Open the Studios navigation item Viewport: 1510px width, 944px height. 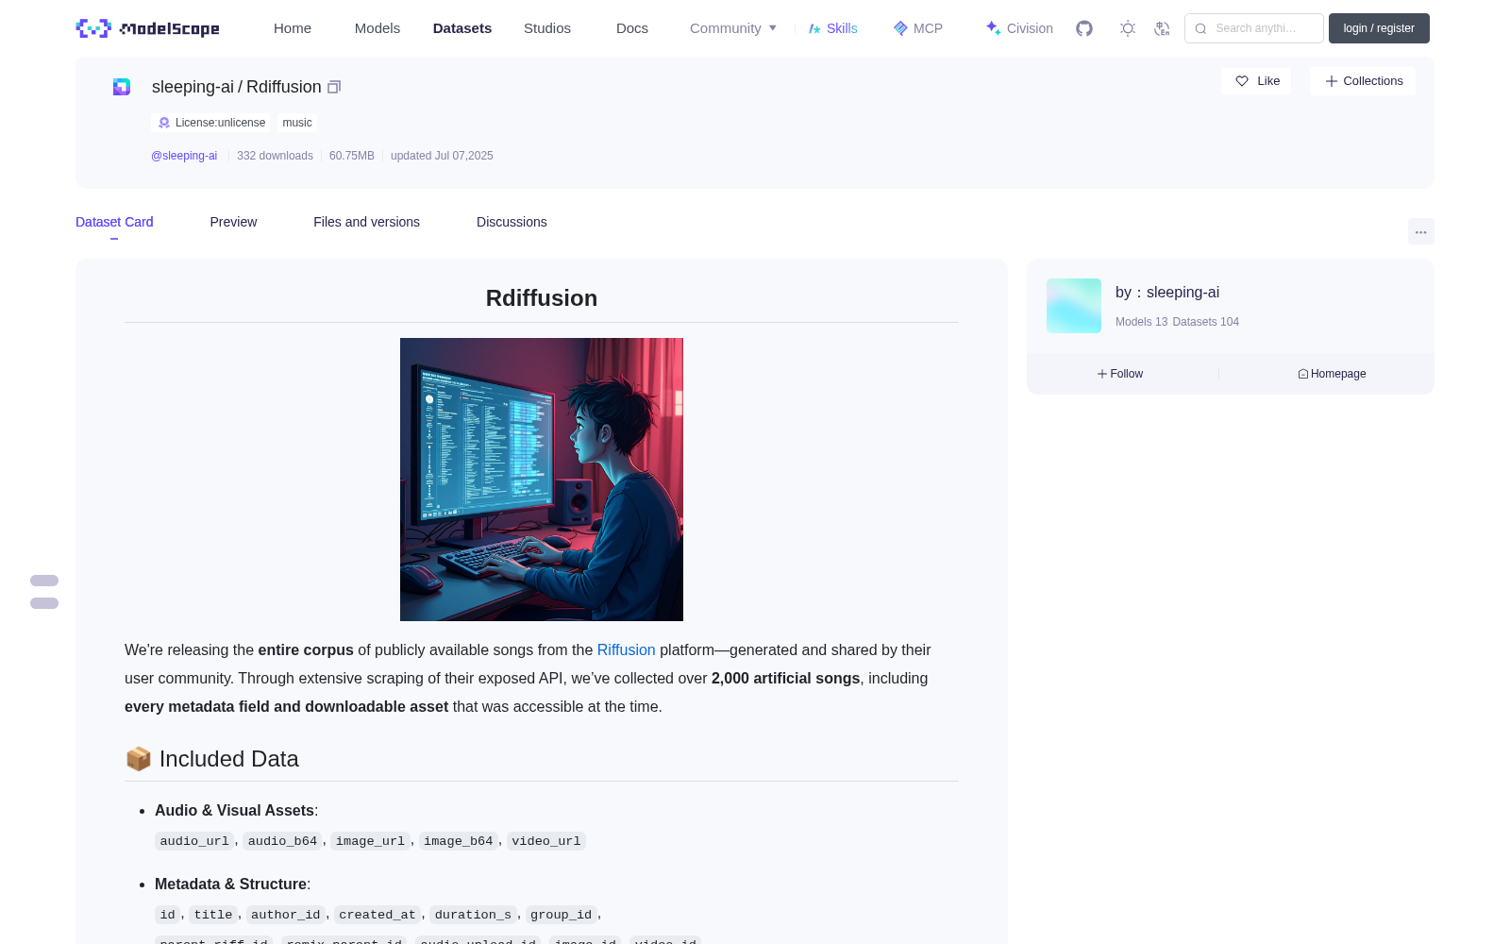(547, 28)
